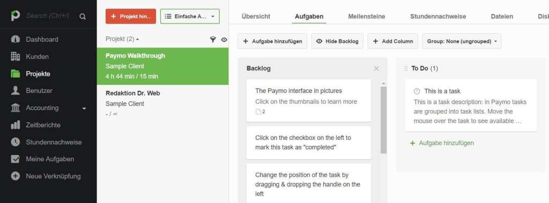Toggle project list eye visibility icon
This screenshot has width=549, height=203.
coord(224,40)
